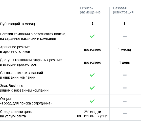Click the 2% скидки на все пакеты услуг text
The width and height of the screenshot is (141, 125).
[x=92, y=114]
